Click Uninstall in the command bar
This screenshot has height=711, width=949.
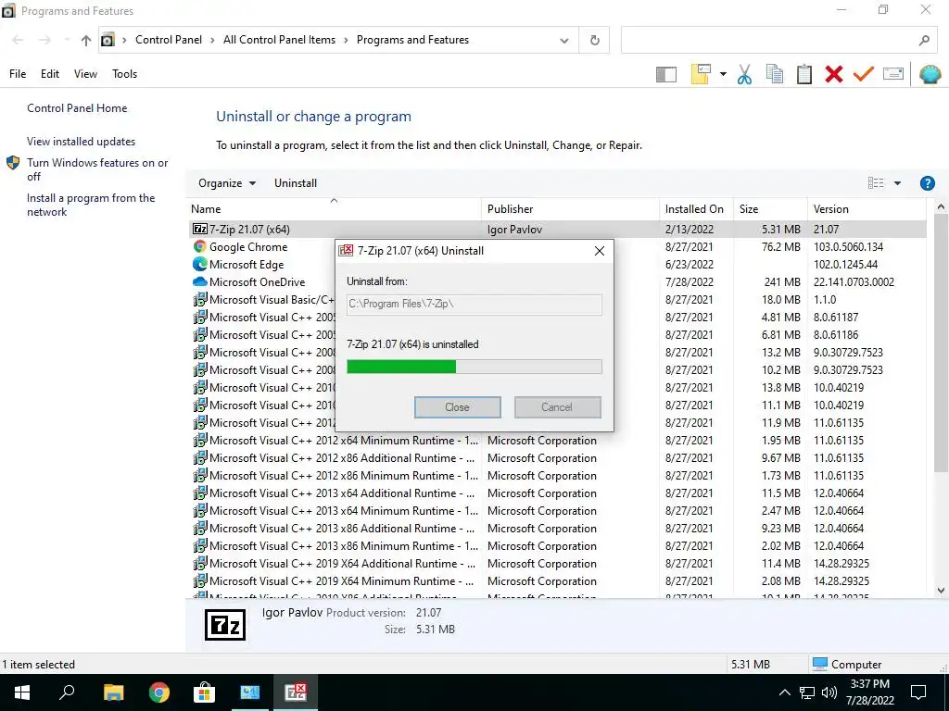296,183
